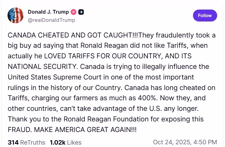Click the red verified checkmark badge

click(x=73, y=12)
